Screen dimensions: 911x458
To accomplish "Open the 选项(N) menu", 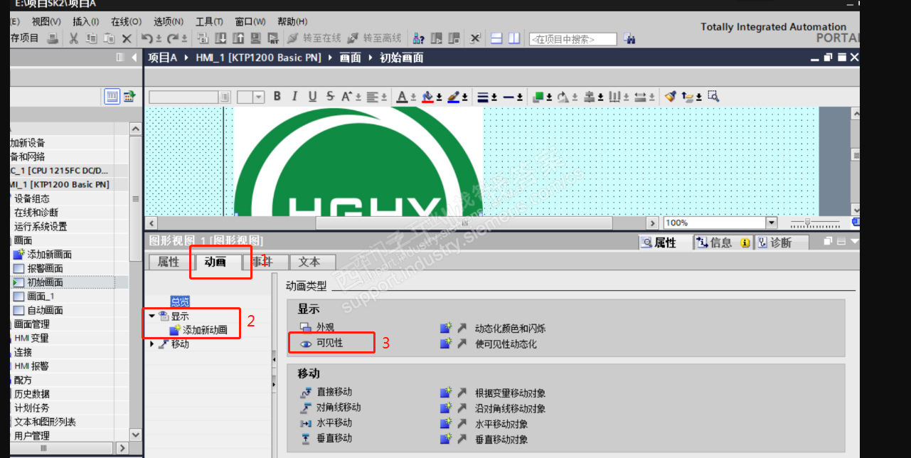I will 168,21.
